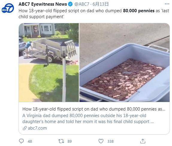Screen dimensions: 172x146
Task: Click the reply speech bubble icon
Action: 21,141
